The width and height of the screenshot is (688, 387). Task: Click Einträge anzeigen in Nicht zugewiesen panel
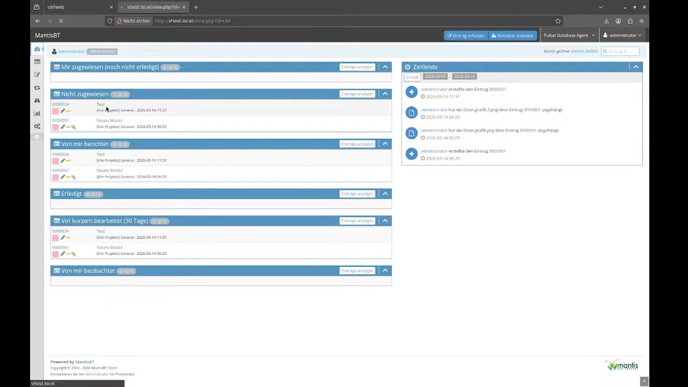coord(357,94)
